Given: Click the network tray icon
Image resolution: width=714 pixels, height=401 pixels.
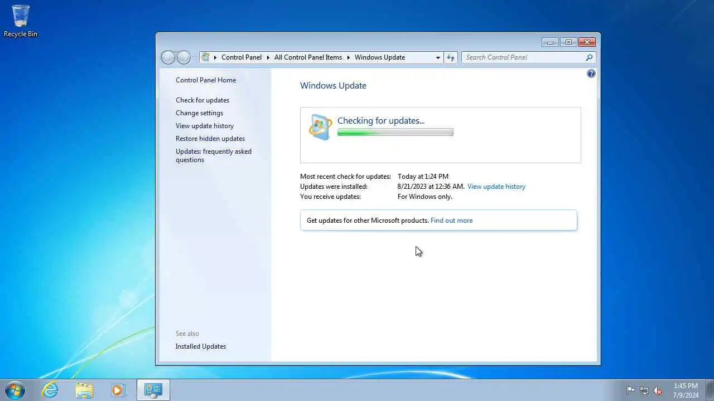Looking at the screenshot, I should point(644,390).
